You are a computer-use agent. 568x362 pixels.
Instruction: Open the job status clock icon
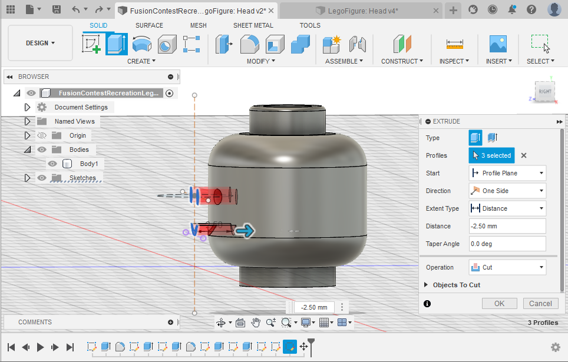[x=493, y=9]
